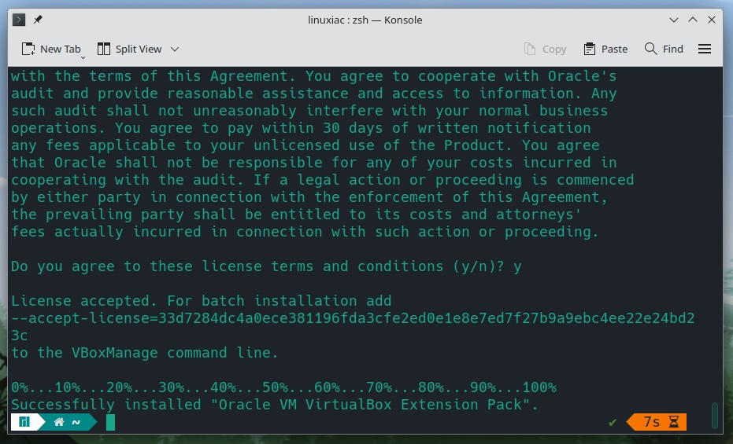Click the Split View button
The width and height of the screenshot is (733, 444).
pos(129,49)
